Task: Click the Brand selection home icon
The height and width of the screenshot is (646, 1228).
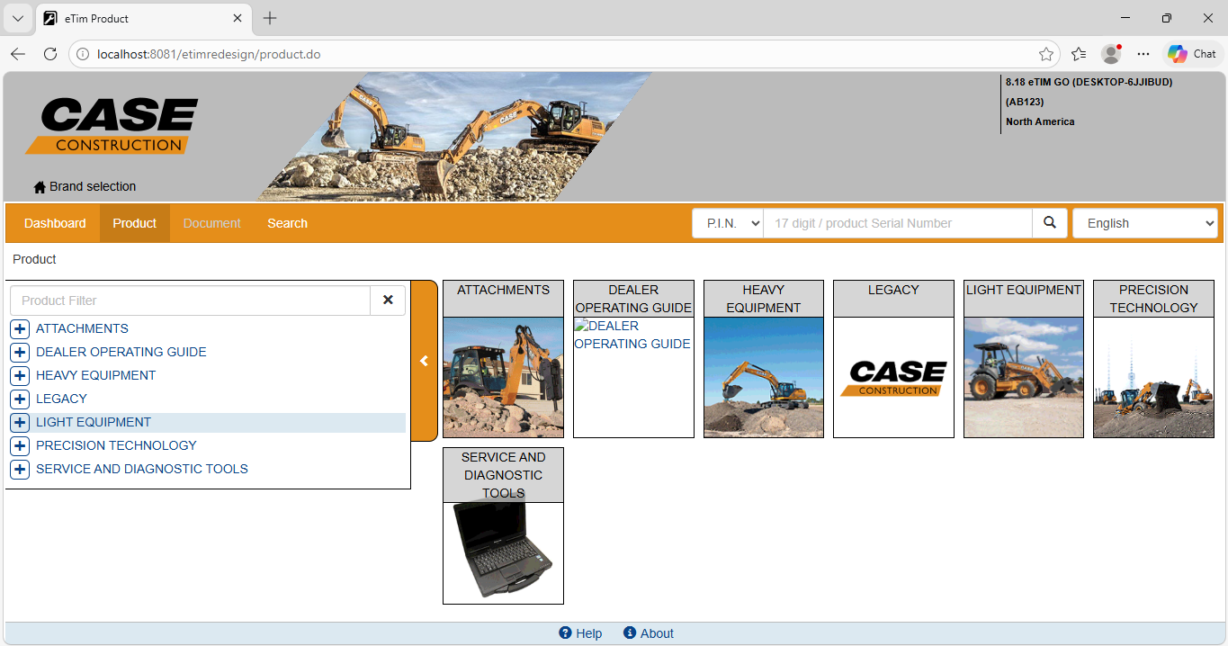Action: click(40, 187)
